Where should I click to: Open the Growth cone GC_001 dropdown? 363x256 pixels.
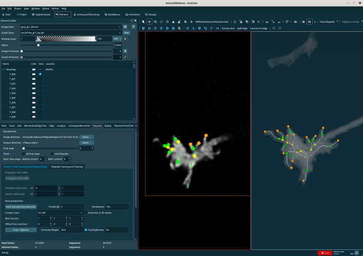(60, 213)
